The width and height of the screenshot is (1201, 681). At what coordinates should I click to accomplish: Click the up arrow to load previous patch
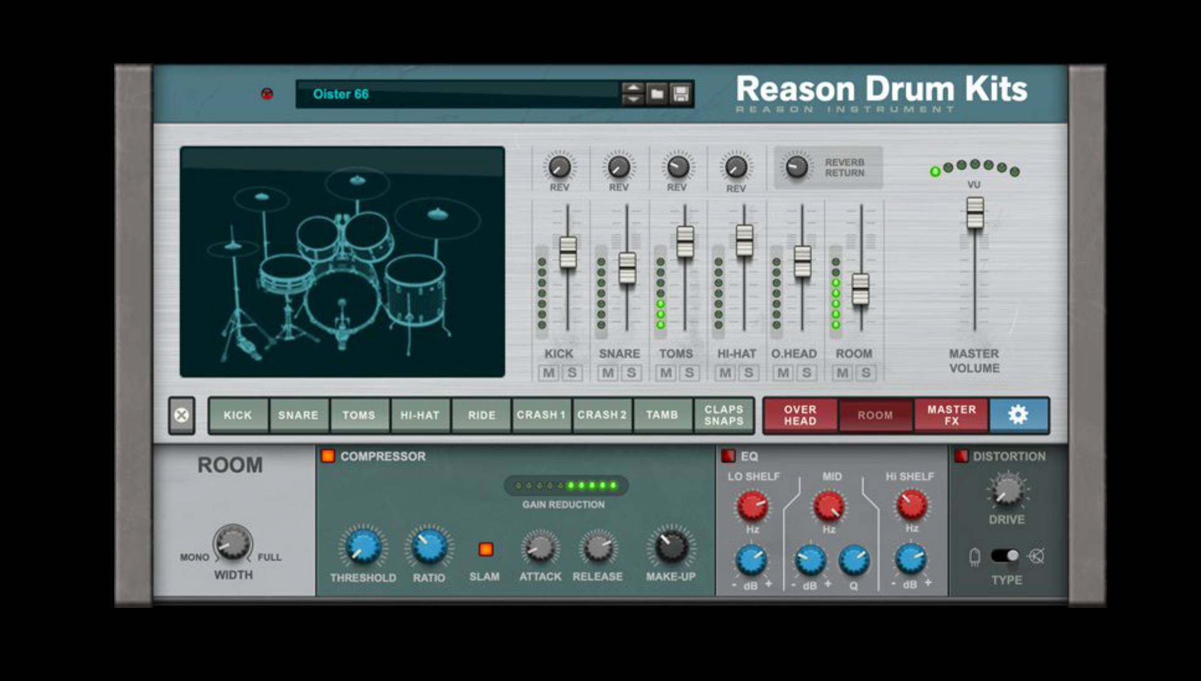632,89
